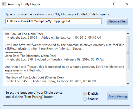133x109 pixels.
Task: Click the Amazing Kindly Clipper app icon
Action: tap(4, 4)
